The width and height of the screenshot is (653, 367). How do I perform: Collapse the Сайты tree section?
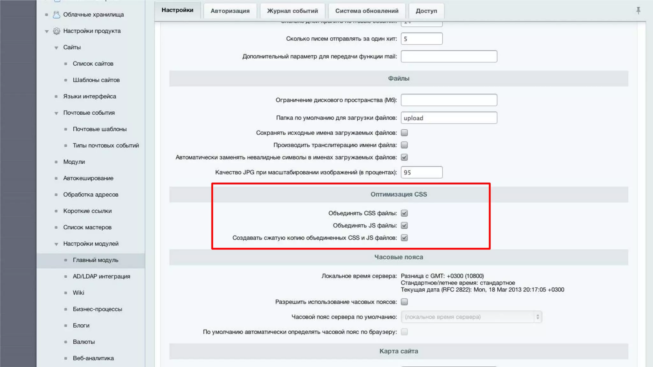tap(56, 48)
